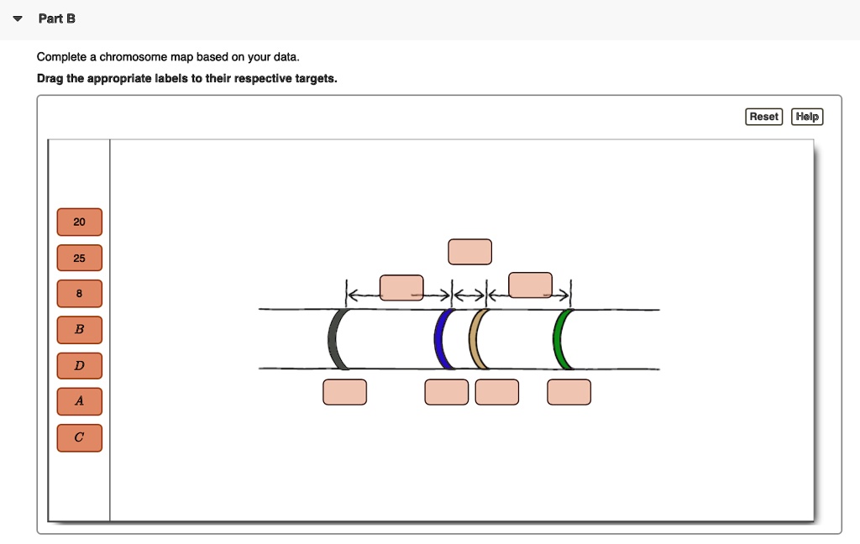Click the Reset button
Image resolution: width=860 pixels, height=544 pixels.
coord(763,117)
